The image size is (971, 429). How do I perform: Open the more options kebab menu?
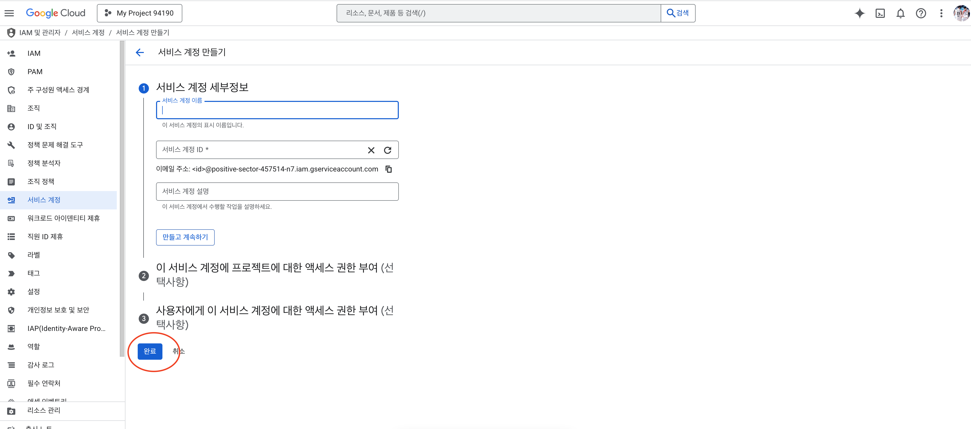tap(941, 14)
